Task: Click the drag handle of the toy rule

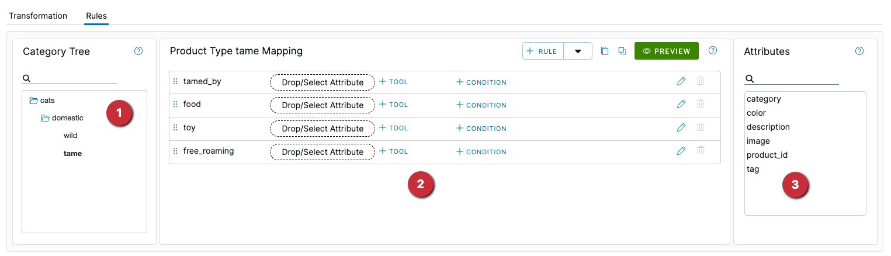Action: coord(175,128)
